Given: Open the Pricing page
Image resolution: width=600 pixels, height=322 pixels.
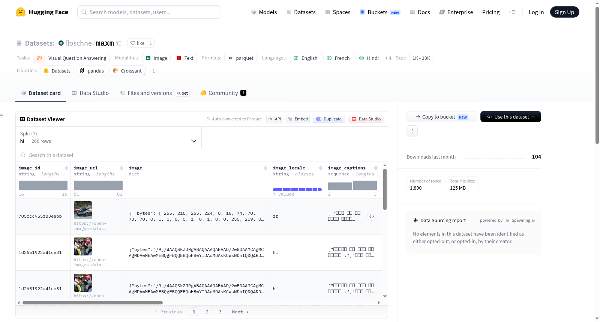Looking at the screenshot, I should coord(491,12).
